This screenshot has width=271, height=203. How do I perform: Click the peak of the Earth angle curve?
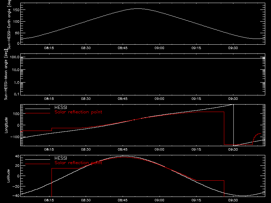[138, 9]
